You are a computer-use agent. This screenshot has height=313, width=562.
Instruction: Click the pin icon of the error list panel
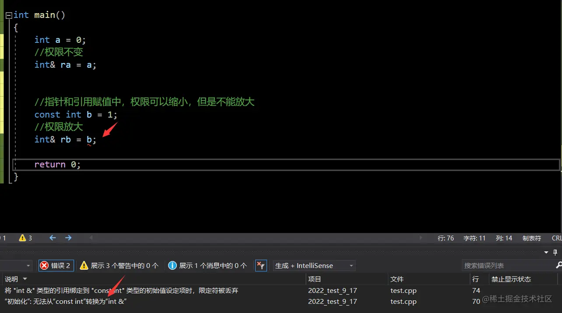555,252
